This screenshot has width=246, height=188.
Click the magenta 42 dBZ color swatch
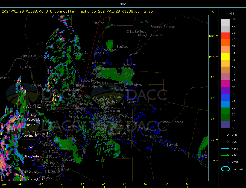pos(225,84)
